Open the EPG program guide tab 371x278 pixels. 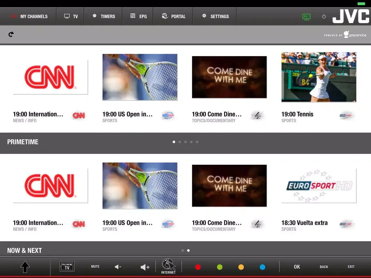[138, 16]
